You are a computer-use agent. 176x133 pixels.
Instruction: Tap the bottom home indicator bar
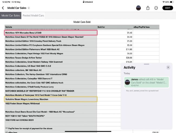pos(88,131)
